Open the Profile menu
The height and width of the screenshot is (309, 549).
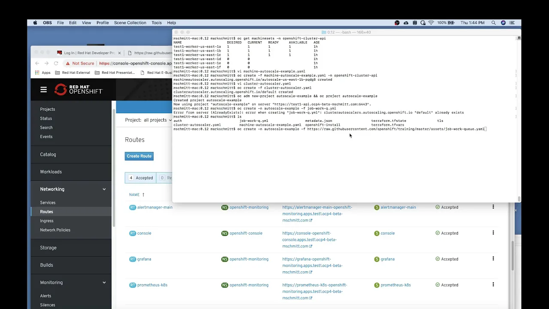coord(103,23)
